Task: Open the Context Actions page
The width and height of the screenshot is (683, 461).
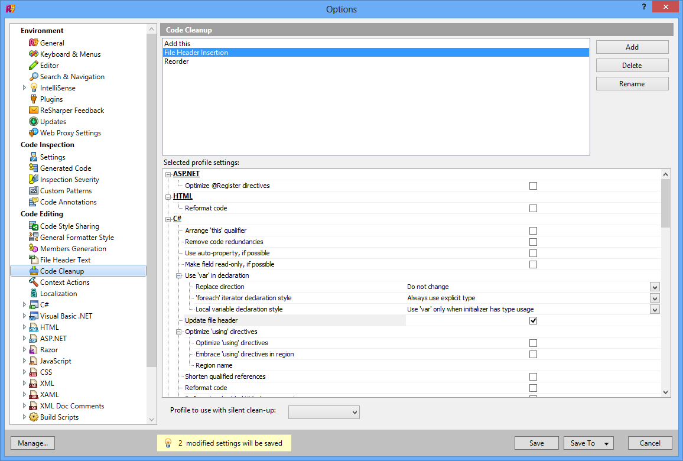Action: point(64,283)
